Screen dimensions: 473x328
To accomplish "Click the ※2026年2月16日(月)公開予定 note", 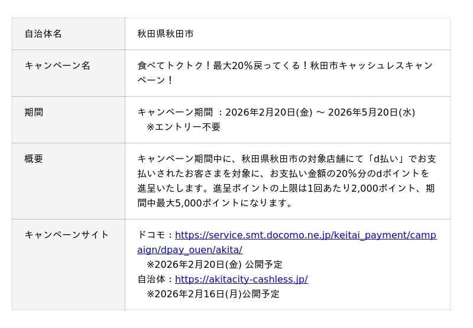I will 213,294.
